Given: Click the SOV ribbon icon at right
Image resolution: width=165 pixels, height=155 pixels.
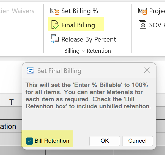Looking at the screenshot, I should pos(143,25).
